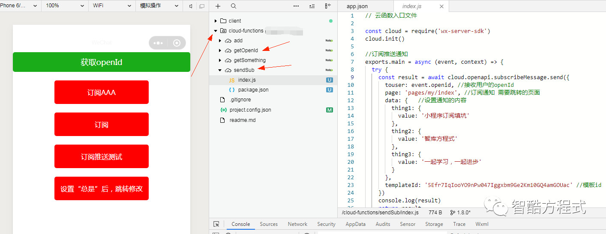This screenshot has width=606, height=234.
Task: Click the /cloud-functions/sendSub/index.js path text
Action: coord(380,212)
